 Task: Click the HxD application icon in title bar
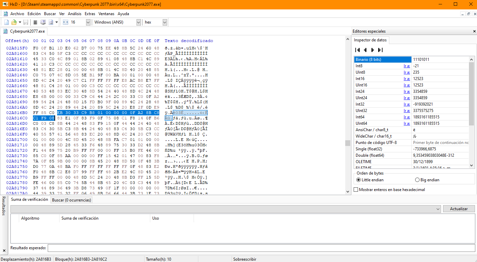[x=5, y=4]
